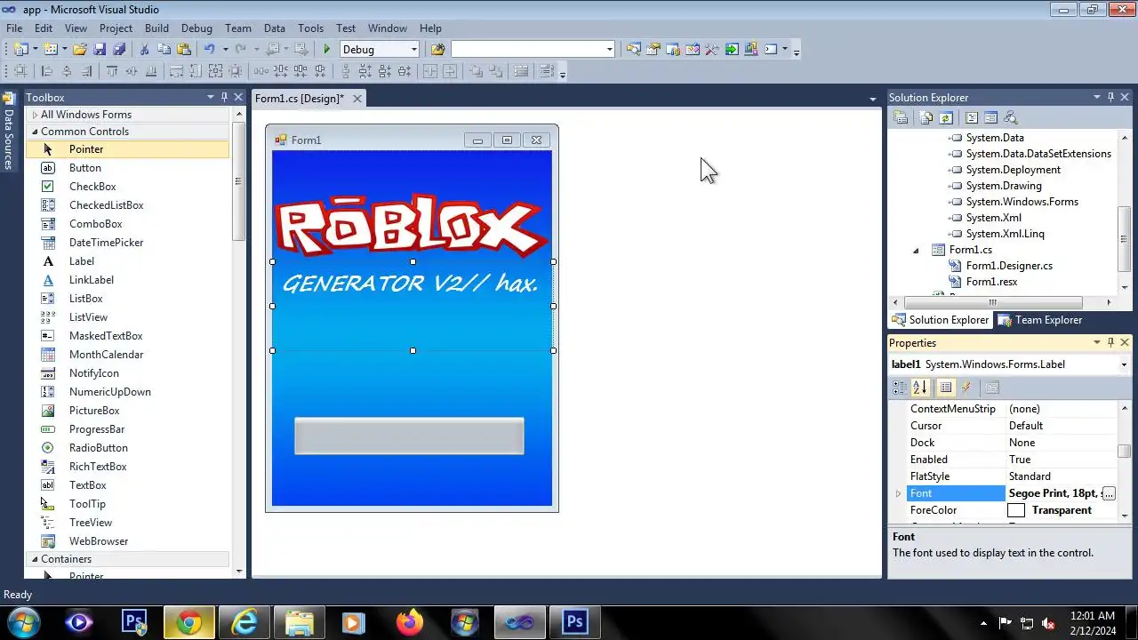Viewport: 1138px width, 640px height.
Task: Click the Open File folder icon
Action: click(x=80, y=50)
